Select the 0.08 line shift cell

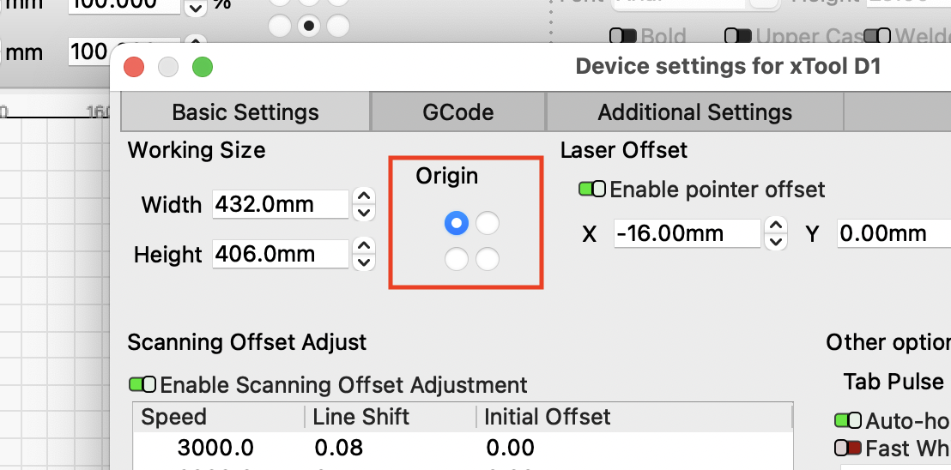pyautogui.click(x=339, y=449)
